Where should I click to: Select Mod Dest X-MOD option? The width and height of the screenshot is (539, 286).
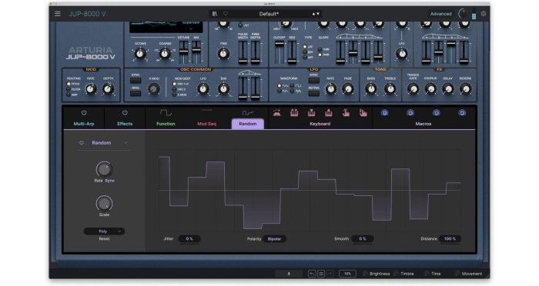coord(174,95)
